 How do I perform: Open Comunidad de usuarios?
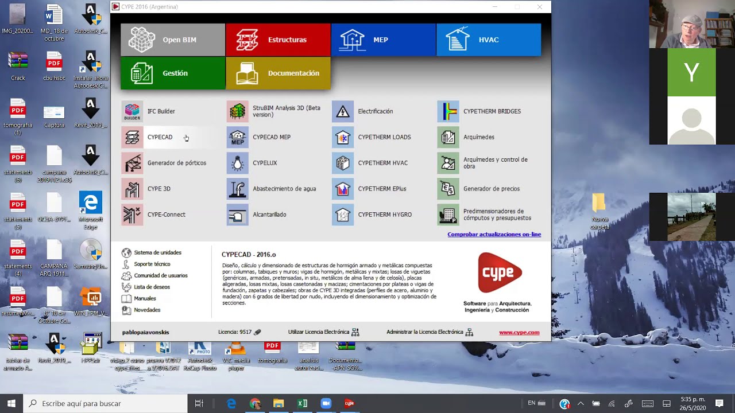154,275
